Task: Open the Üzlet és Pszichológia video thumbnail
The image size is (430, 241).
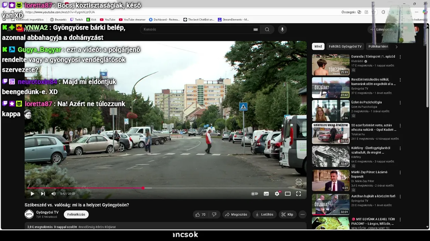Action: click(331, 110)
